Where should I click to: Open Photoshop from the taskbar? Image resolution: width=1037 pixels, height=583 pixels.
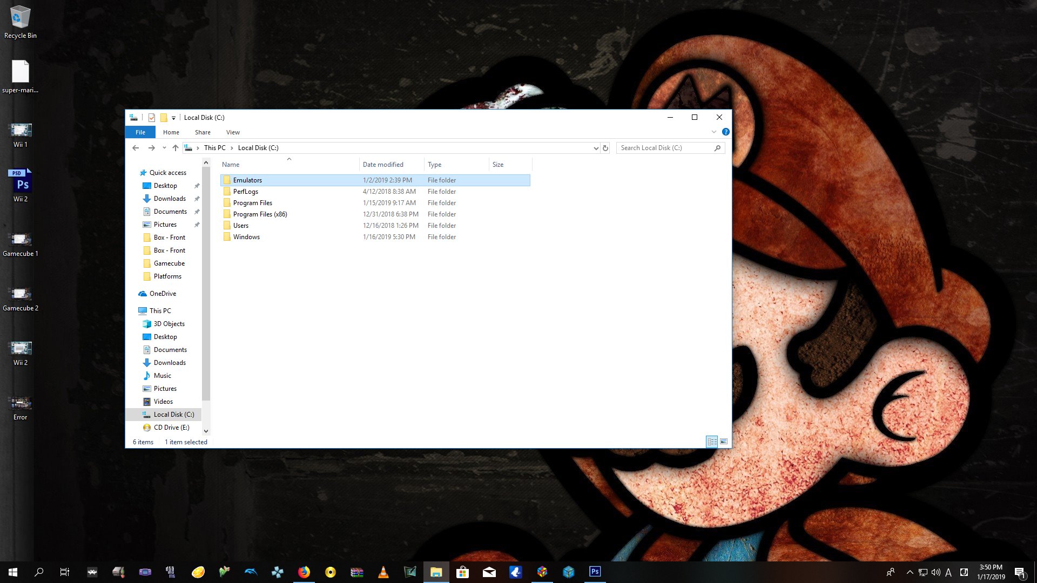click(595, 572)
